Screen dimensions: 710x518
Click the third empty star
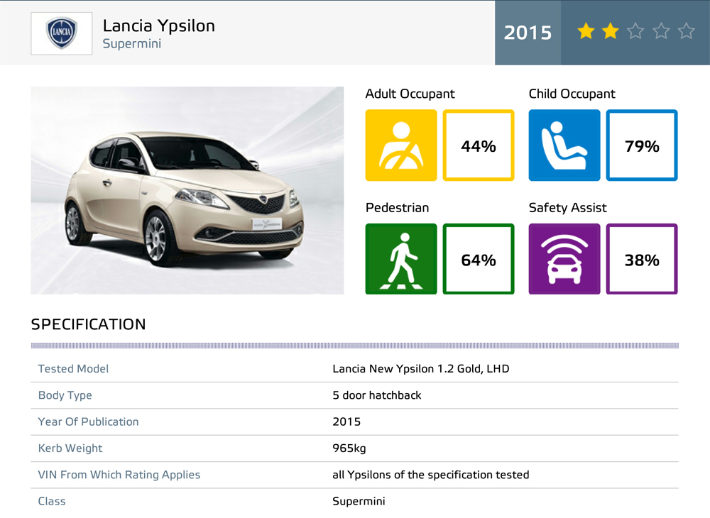tap(635, 31)
